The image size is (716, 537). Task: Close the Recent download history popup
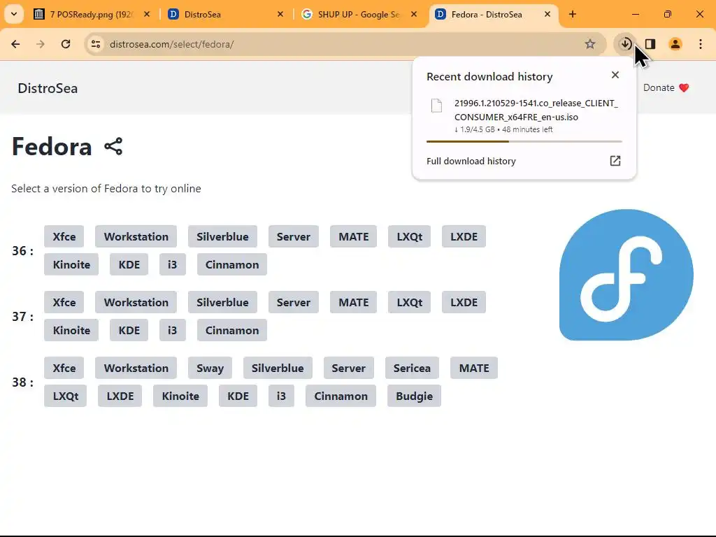(615, 75)
